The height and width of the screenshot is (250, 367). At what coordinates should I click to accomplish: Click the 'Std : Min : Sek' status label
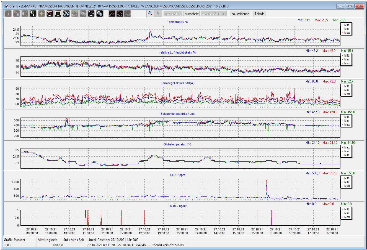[74, 240]
